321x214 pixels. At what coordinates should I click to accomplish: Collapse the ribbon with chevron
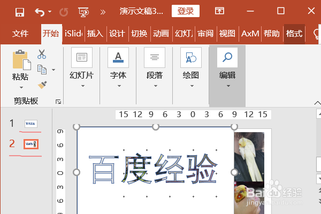click(317, 103)
